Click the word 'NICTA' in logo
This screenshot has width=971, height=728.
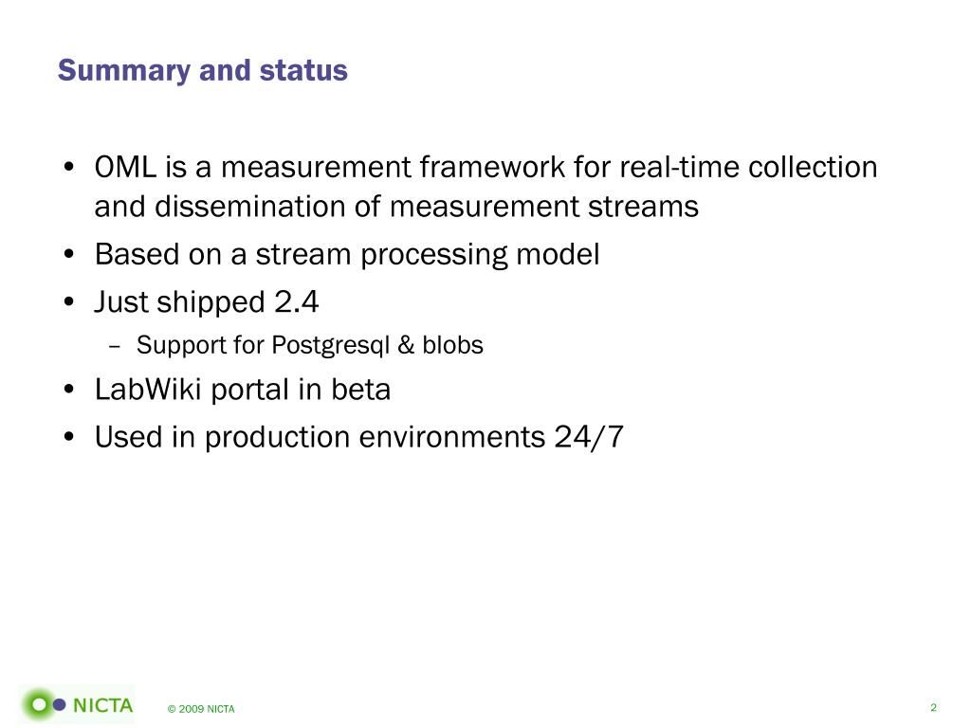[x=102, y=705]
